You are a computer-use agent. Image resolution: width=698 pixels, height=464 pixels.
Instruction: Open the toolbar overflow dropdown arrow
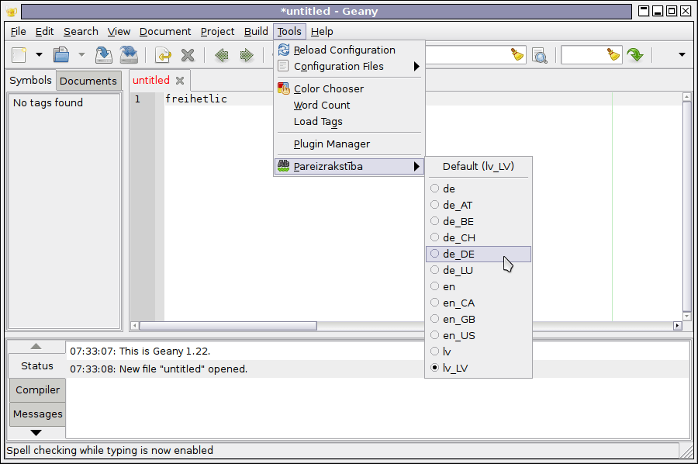(x=682, y=55)
